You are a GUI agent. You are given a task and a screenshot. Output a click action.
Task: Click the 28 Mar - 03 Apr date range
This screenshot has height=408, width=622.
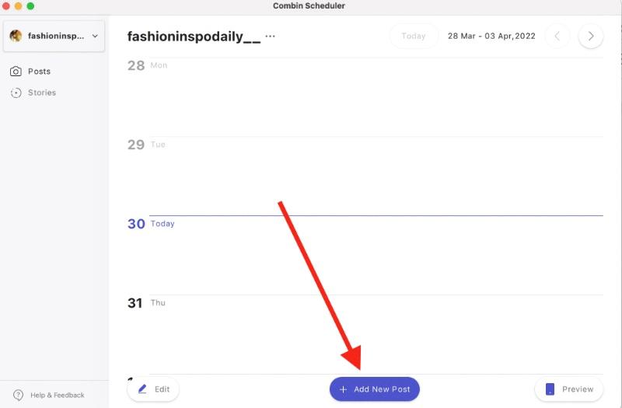click(x=491, y=36)
